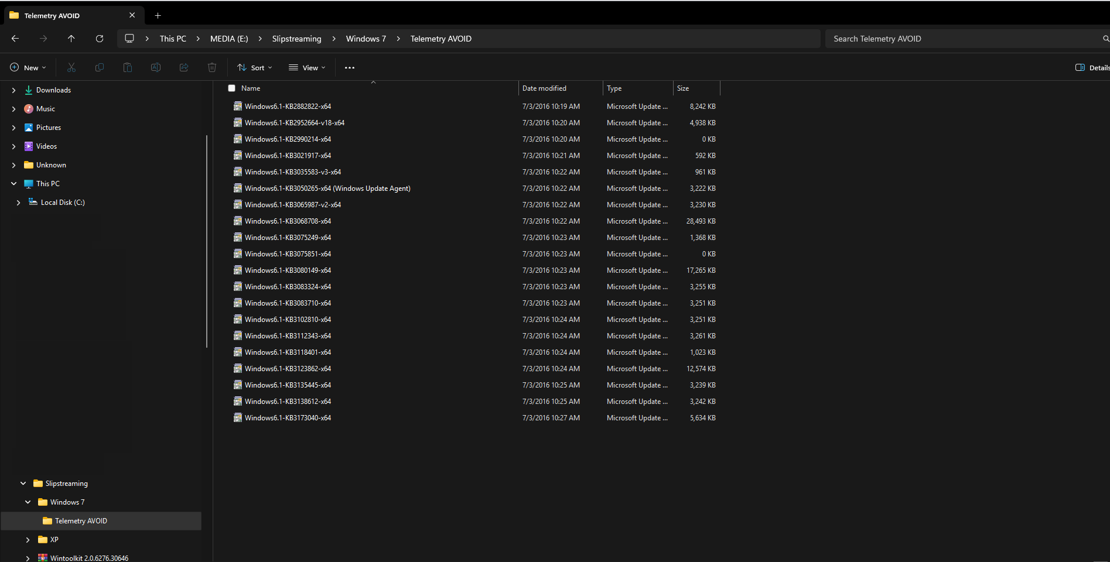
Task: Navigate back using the back arrow
Action: tap(15, 39)
